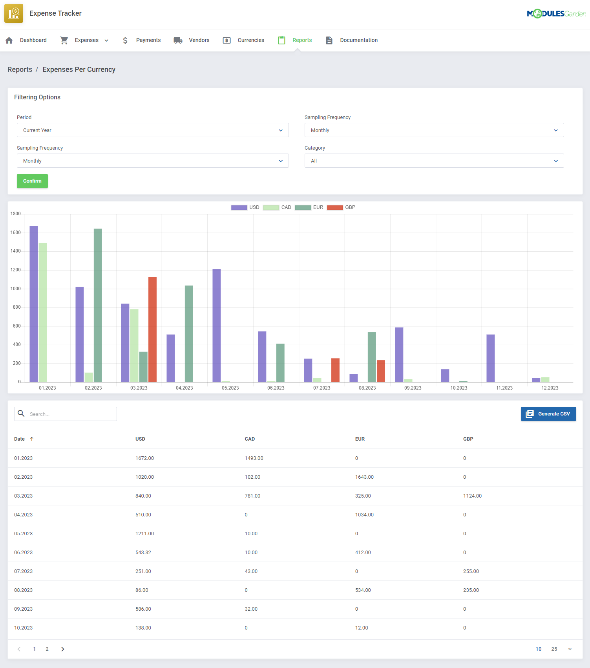Screen dimensions: 590x668
Task: Open Dashboard via the home icon
Action: pyautogui.click(x=9, y=40)
